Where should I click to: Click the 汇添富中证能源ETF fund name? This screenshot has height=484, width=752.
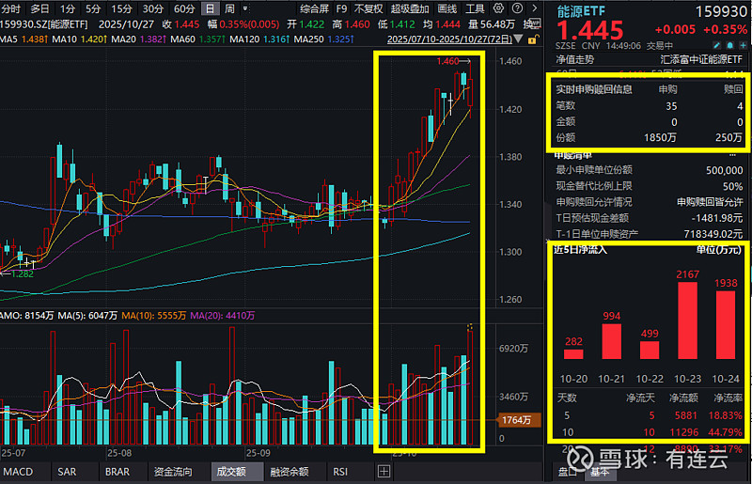[x=701, y=59]
